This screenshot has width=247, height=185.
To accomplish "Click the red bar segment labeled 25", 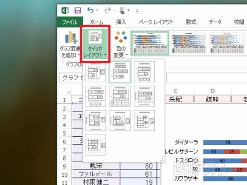I will (232, 152).
